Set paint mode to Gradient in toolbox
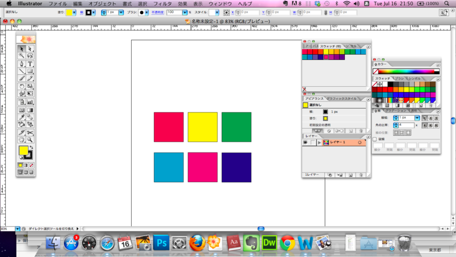The image size is (456, 257). [x=26, y=165]
